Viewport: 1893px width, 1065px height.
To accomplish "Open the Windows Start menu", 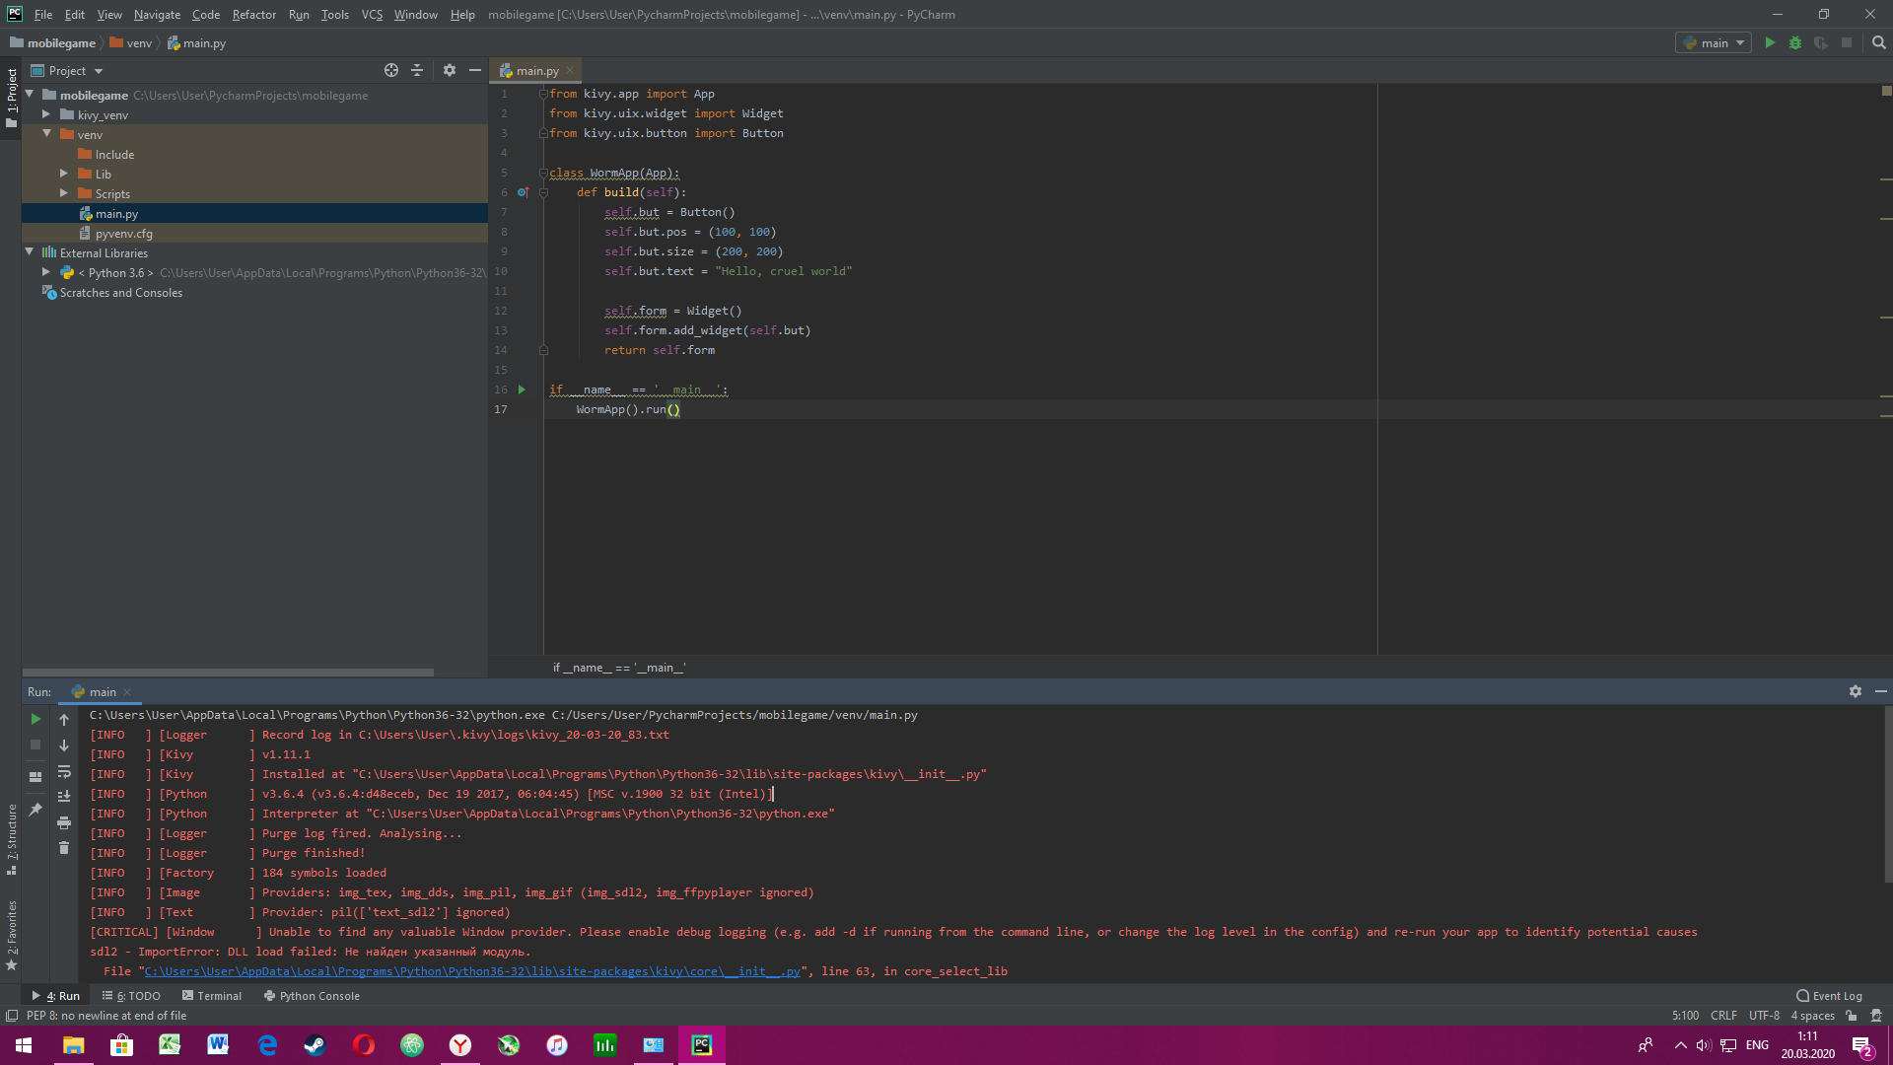I will pyautogui.click(x=24, y=1045).
